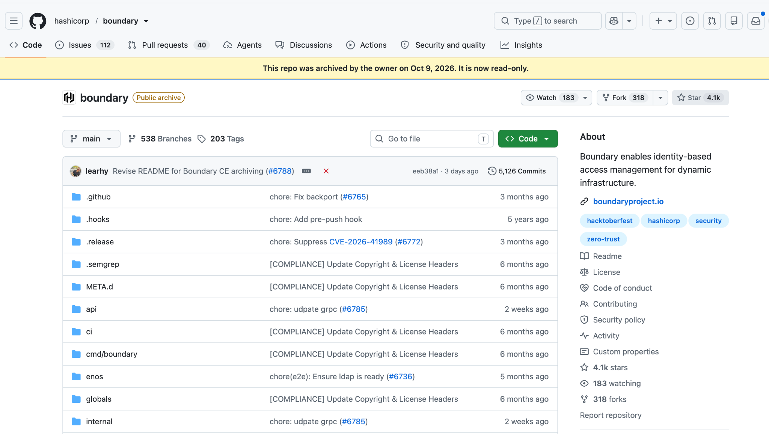Click the License scale icon
Image resolution: width=769 pixels, height=434 pixels.
584,272
